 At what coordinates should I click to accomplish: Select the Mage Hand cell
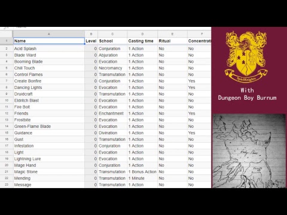click(49, 165)
